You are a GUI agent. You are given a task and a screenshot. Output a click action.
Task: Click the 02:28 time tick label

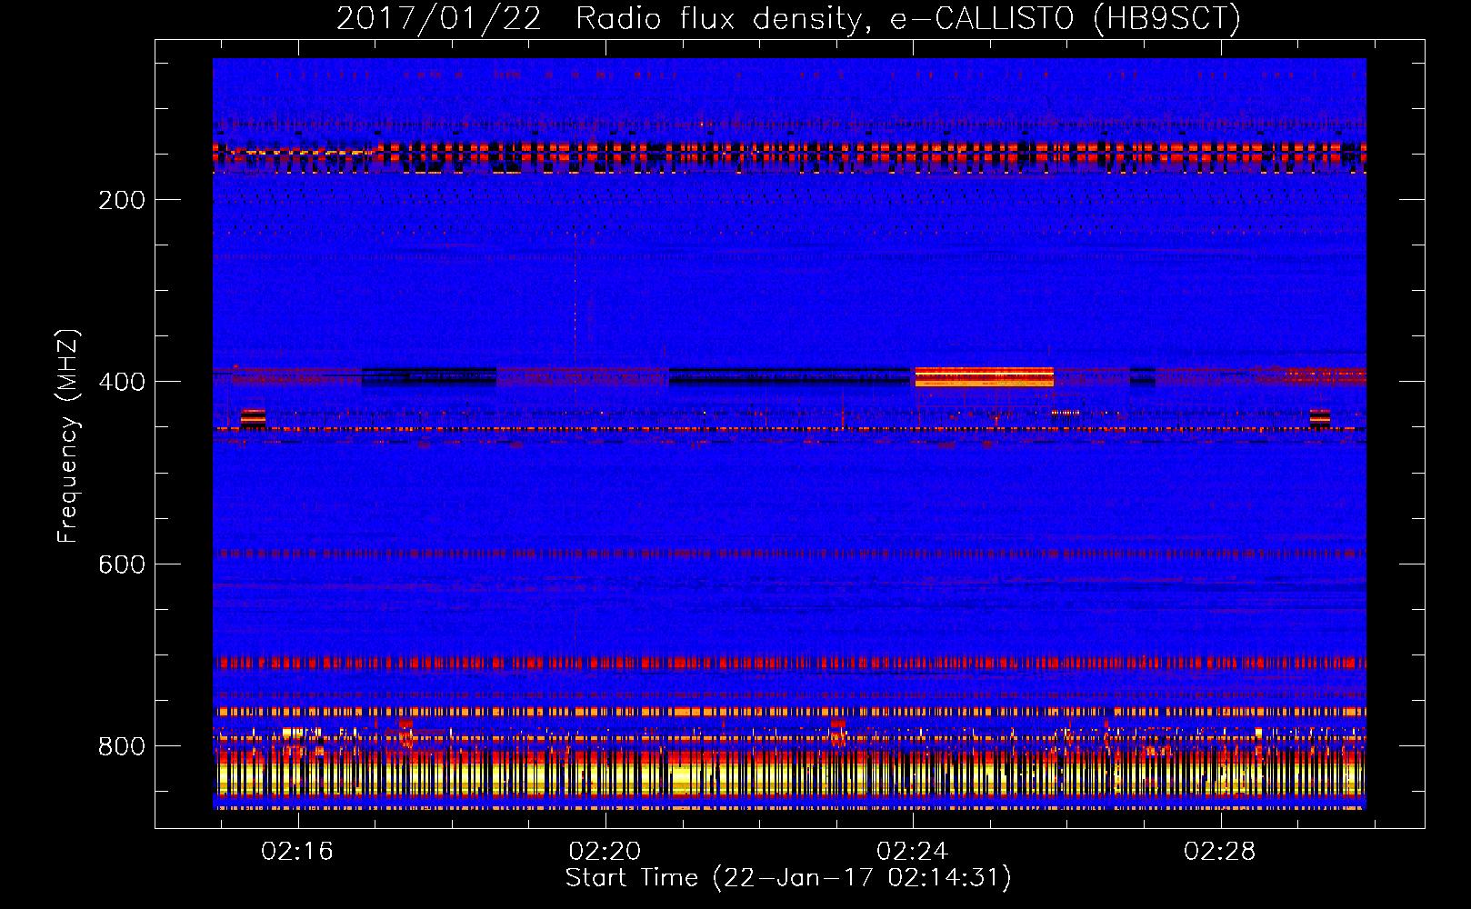tap(1219, 851)
